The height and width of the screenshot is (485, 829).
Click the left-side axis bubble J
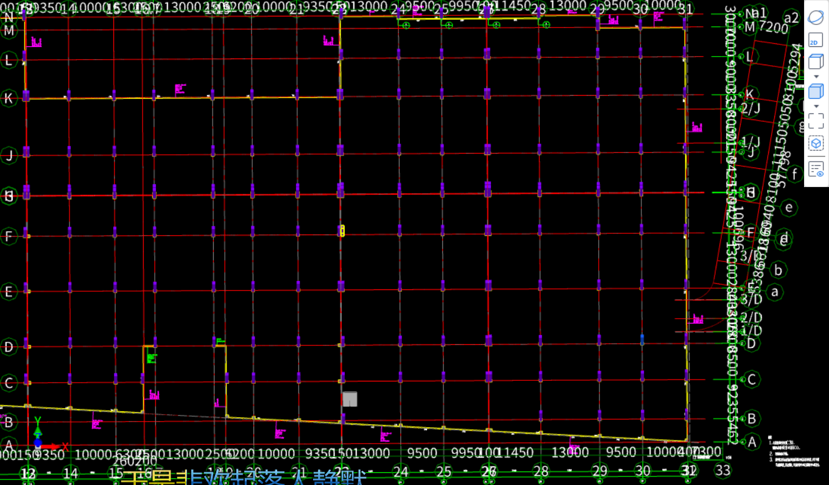coord(9,155)
